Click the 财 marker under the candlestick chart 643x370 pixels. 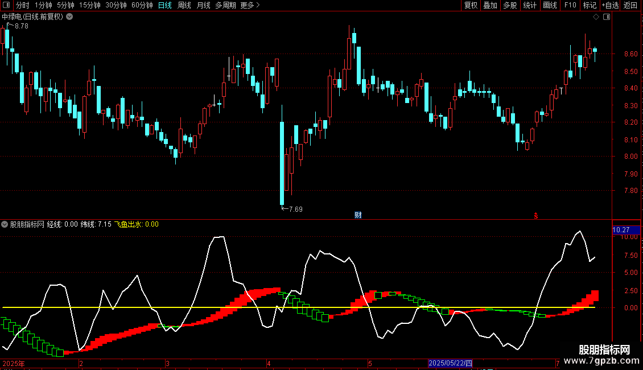click(x=358, y=215)
